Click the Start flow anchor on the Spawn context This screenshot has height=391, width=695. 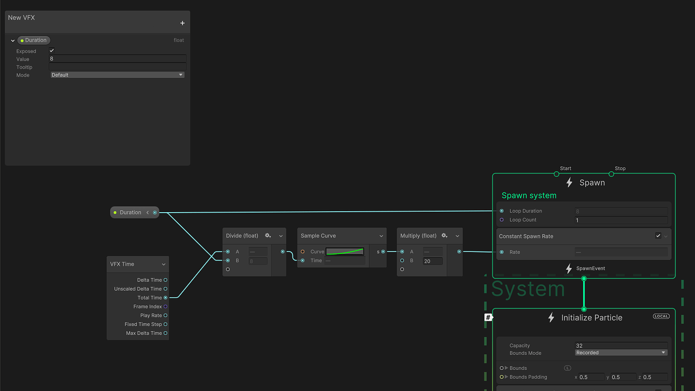click(x=557, y=173)
